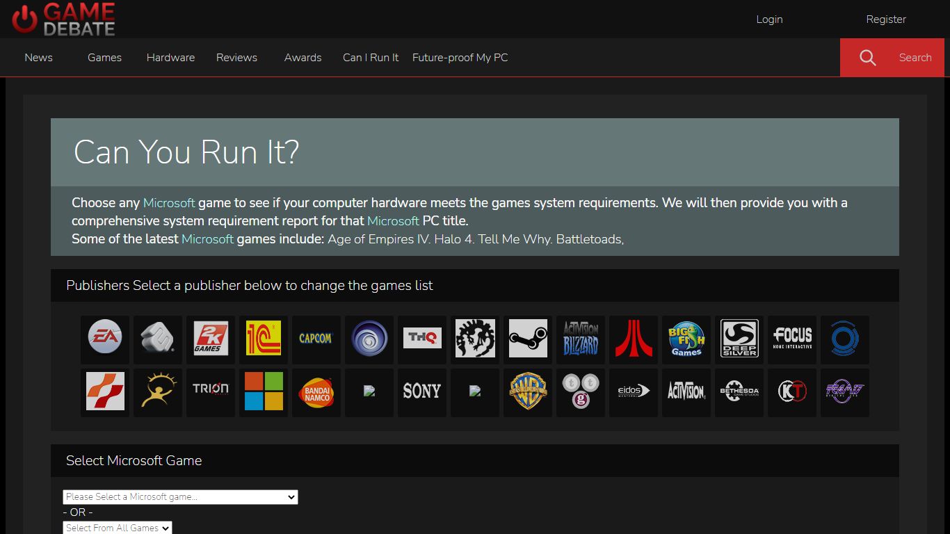Viewport: 950px width, 534px height.
Task: Select the standalone Activision logo
Action: point(686,391)
